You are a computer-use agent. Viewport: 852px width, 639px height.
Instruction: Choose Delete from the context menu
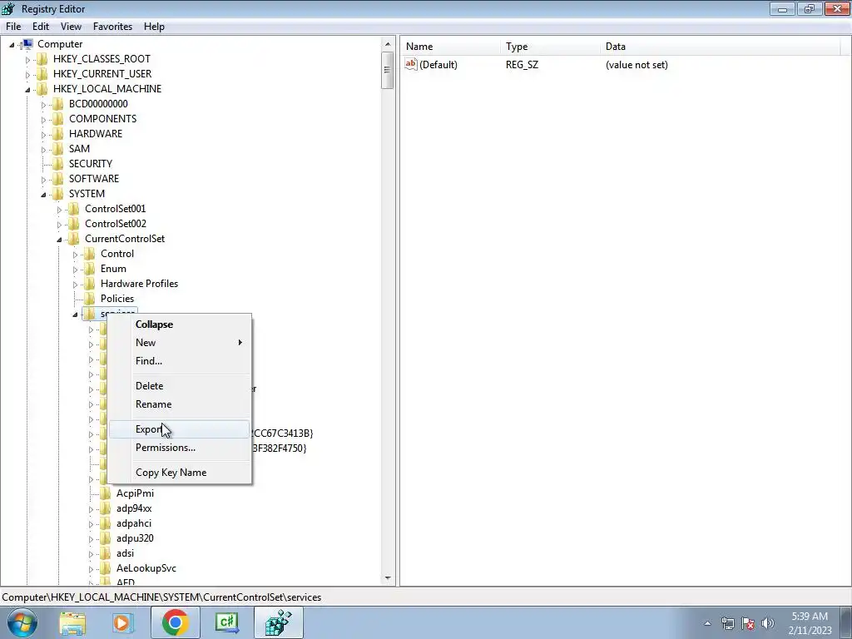click(180, 386)
